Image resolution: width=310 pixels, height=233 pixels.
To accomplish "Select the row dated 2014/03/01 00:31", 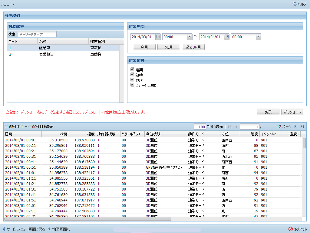I will [153, 156].
